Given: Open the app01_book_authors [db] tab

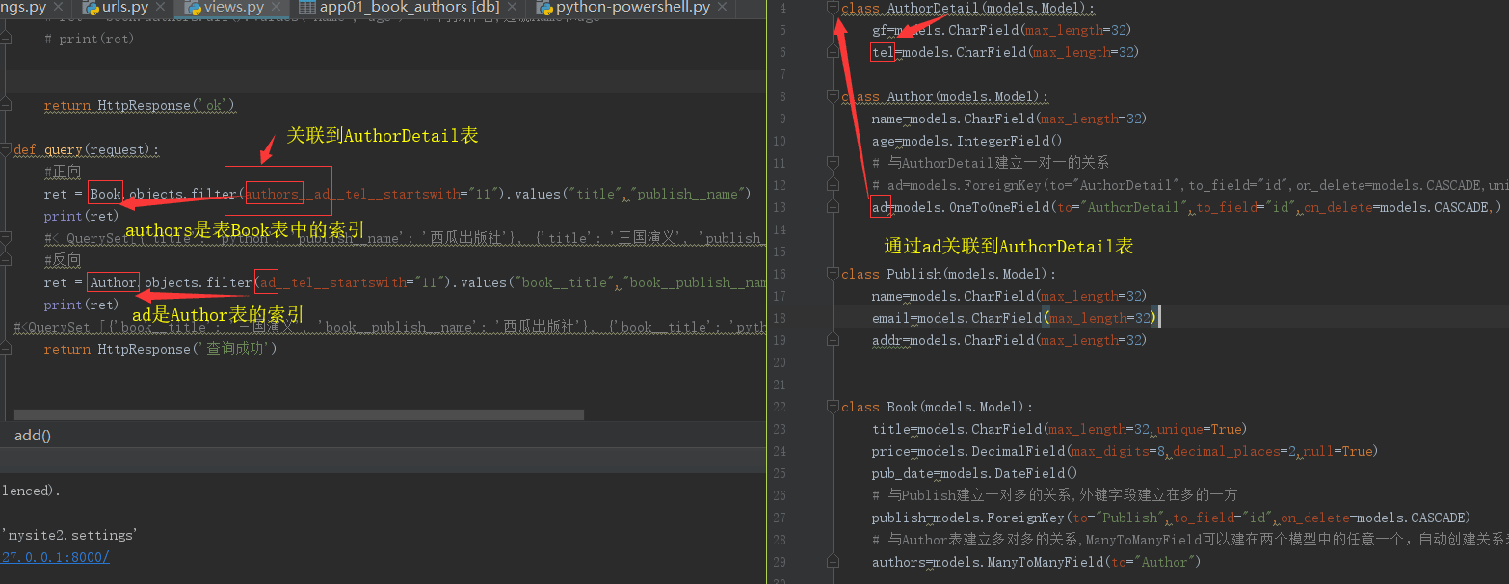Looking at the screenshot, I should (410, 8).
